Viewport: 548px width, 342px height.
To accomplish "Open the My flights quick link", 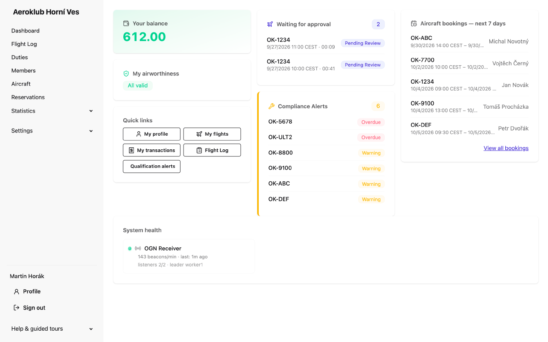I will click(212, 134).
